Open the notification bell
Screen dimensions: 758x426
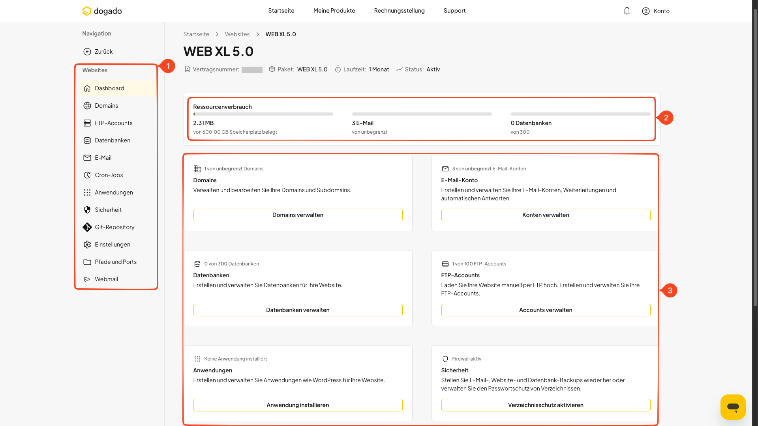(627, 11)
